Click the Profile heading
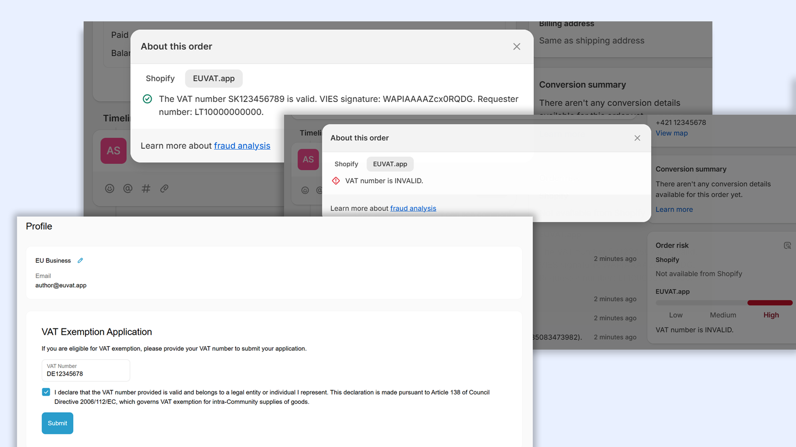The image size is (796, 447). coord(39,226)
